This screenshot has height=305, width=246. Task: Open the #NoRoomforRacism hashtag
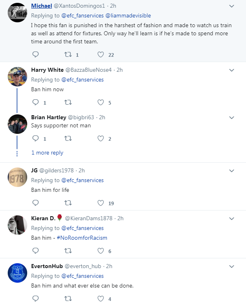coord(82,238)
